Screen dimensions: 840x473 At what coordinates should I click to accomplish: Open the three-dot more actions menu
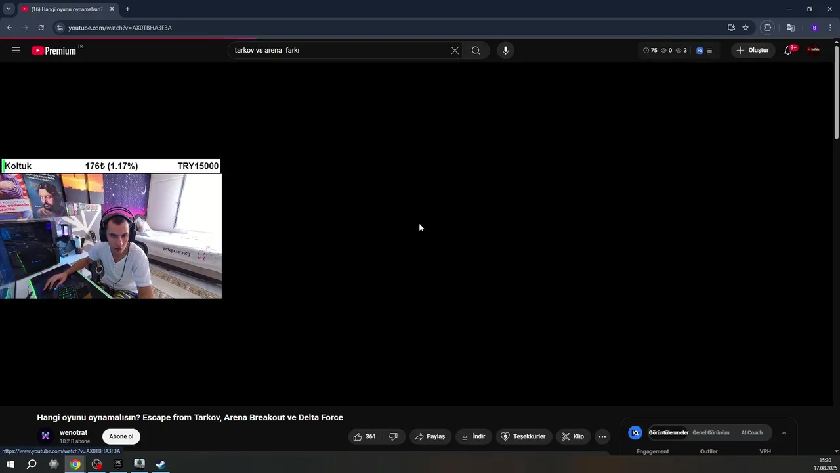point(602,436)
